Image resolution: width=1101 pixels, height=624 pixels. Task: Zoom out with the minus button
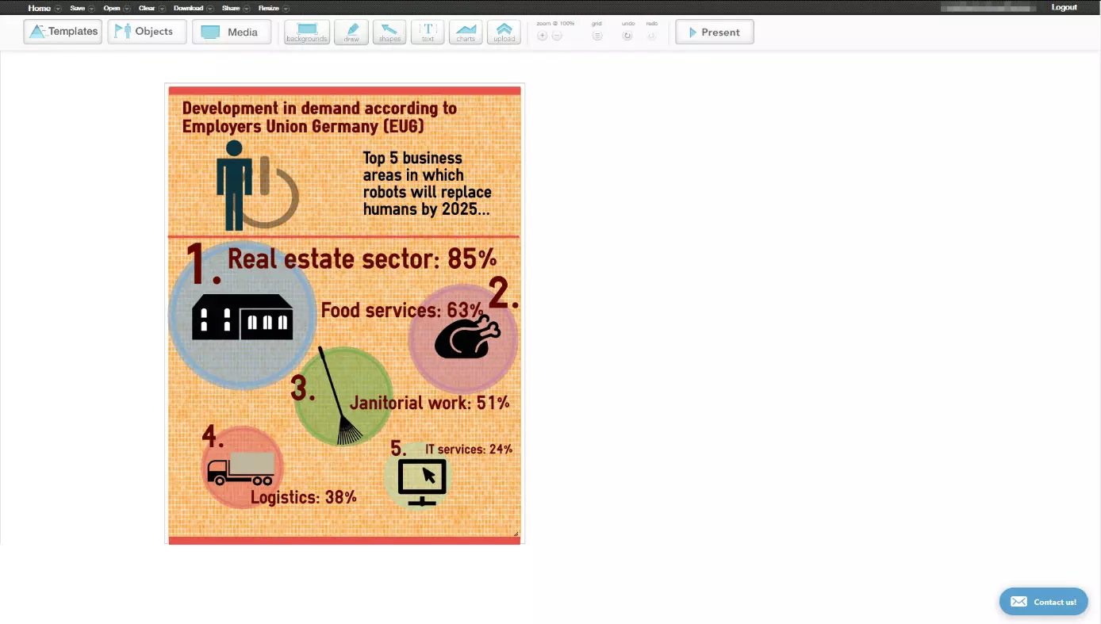pos(557,36)
